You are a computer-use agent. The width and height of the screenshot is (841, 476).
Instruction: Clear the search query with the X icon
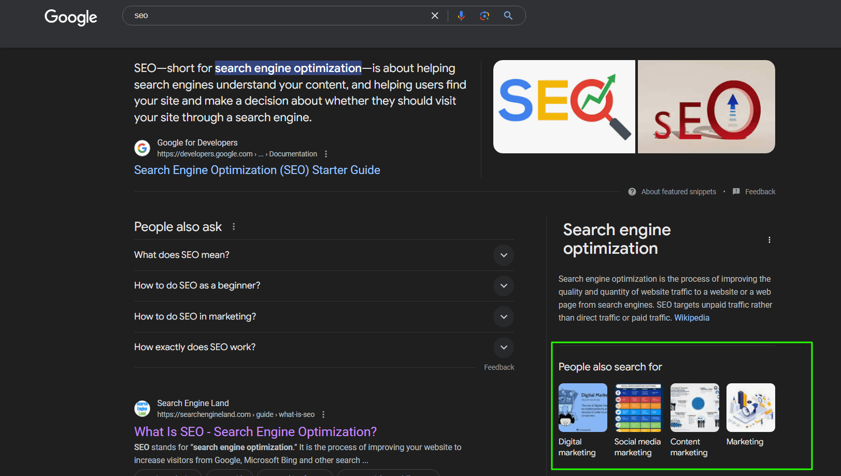pos(435,16)
